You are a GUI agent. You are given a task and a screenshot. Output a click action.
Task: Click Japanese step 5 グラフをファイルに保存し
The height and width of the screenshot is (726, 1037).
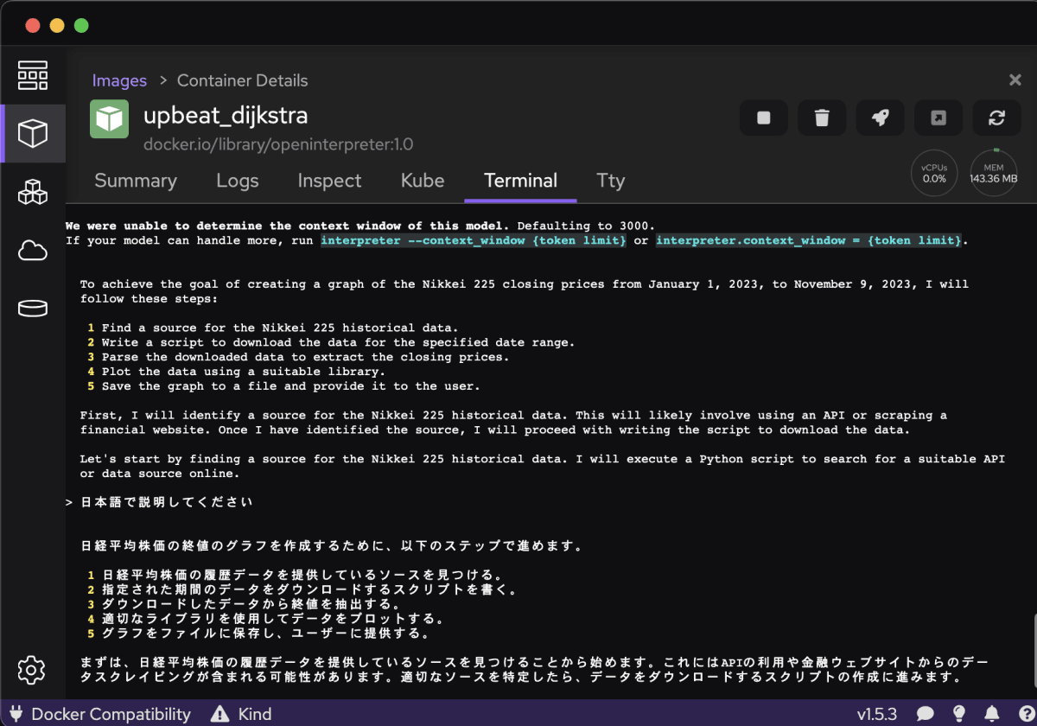point(266,634)
